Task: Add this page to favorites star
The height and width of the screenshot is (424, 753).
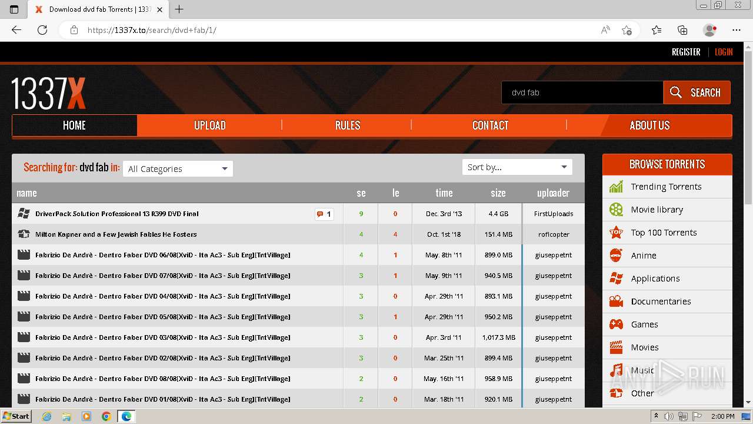Action: coord(627,30)
